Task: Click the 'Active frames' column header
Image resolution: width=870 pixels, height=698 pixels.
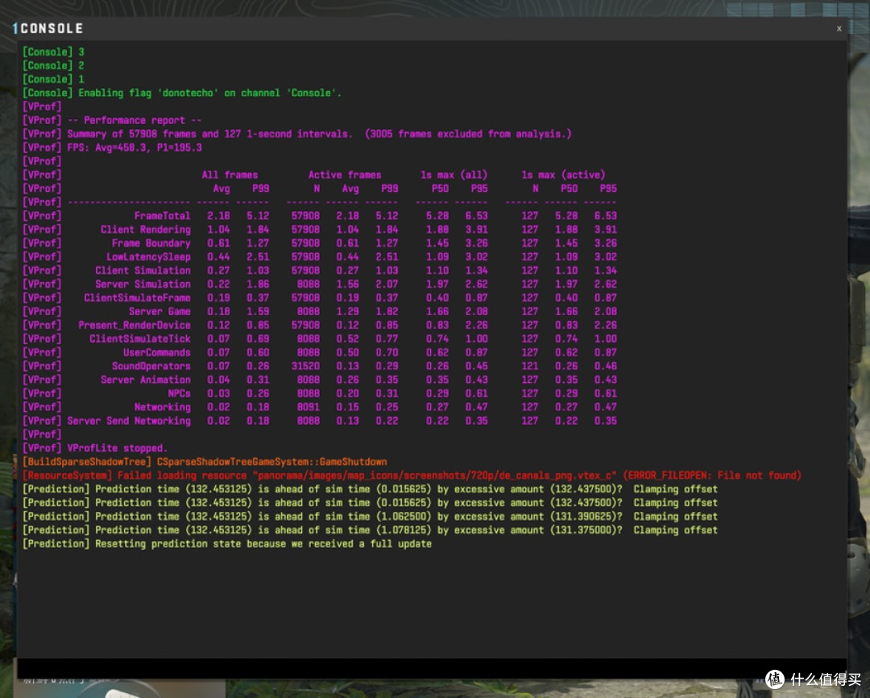Action: [x=345, y=175]
